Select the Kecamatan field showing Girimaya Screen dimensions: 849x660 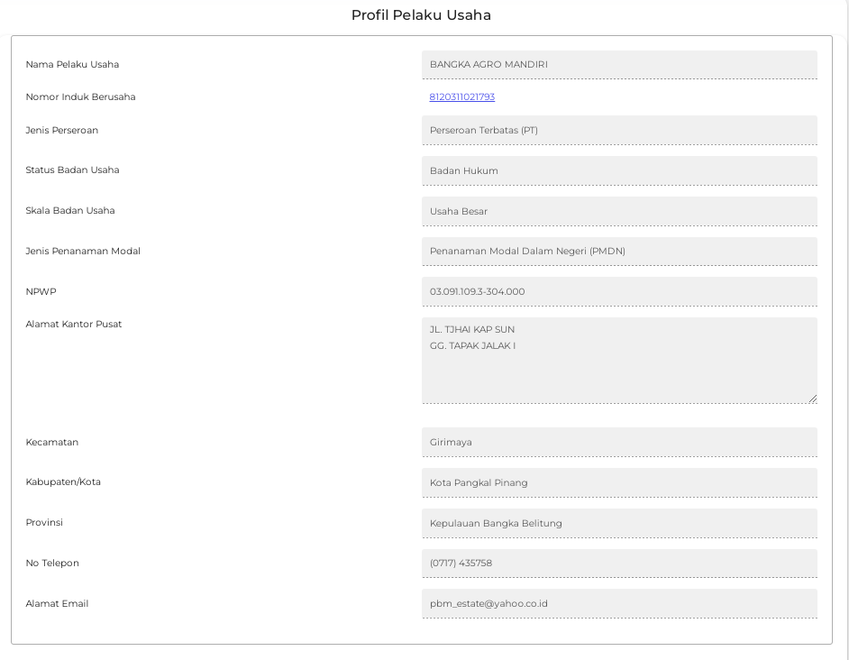click(619, 442)
